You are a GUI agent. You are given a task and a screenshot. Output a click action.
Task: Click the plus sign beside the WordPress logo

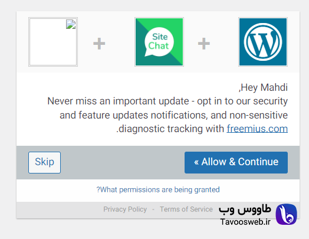(204, 44)
